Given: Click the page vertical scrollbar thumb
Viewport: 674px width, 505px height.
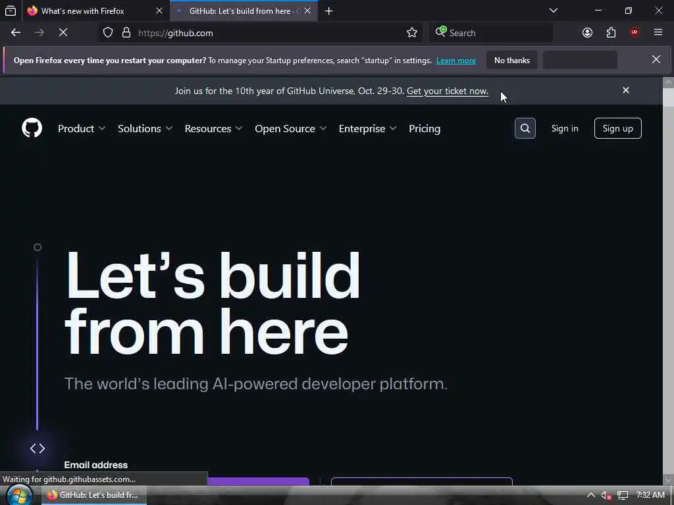Looking at the screenshot, I should point(668,97).
